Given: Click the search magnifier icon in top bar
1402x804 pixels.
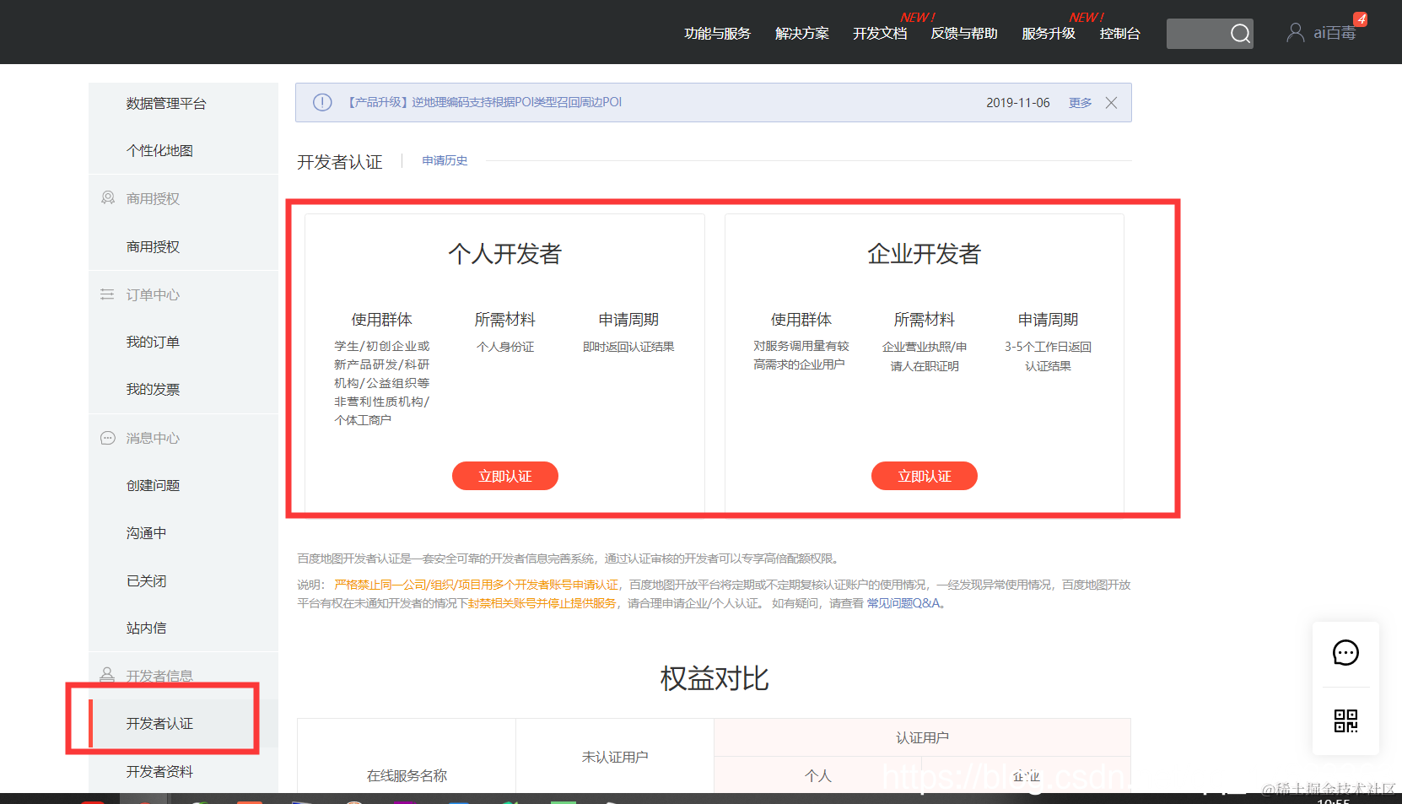Looking at the screenshot, I should [1240, 33].
